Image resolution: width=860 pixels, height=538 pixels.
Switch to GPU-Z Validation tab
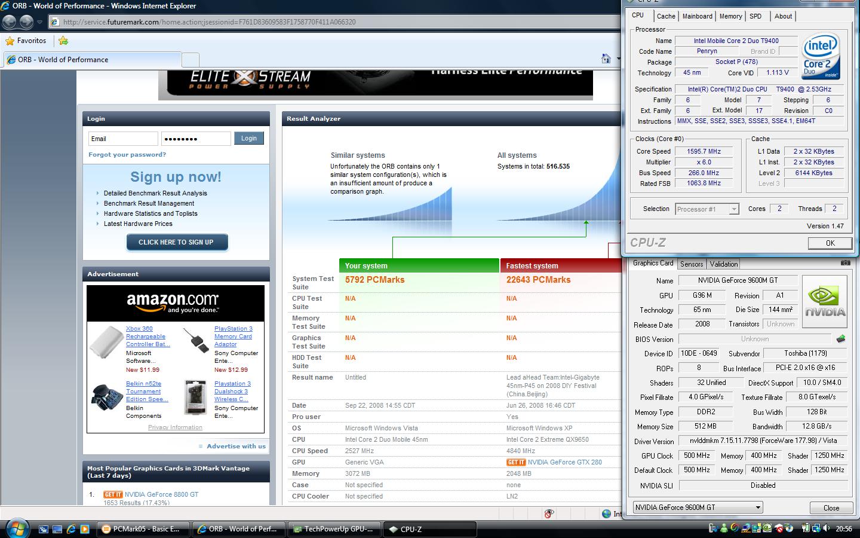(724, 264)
